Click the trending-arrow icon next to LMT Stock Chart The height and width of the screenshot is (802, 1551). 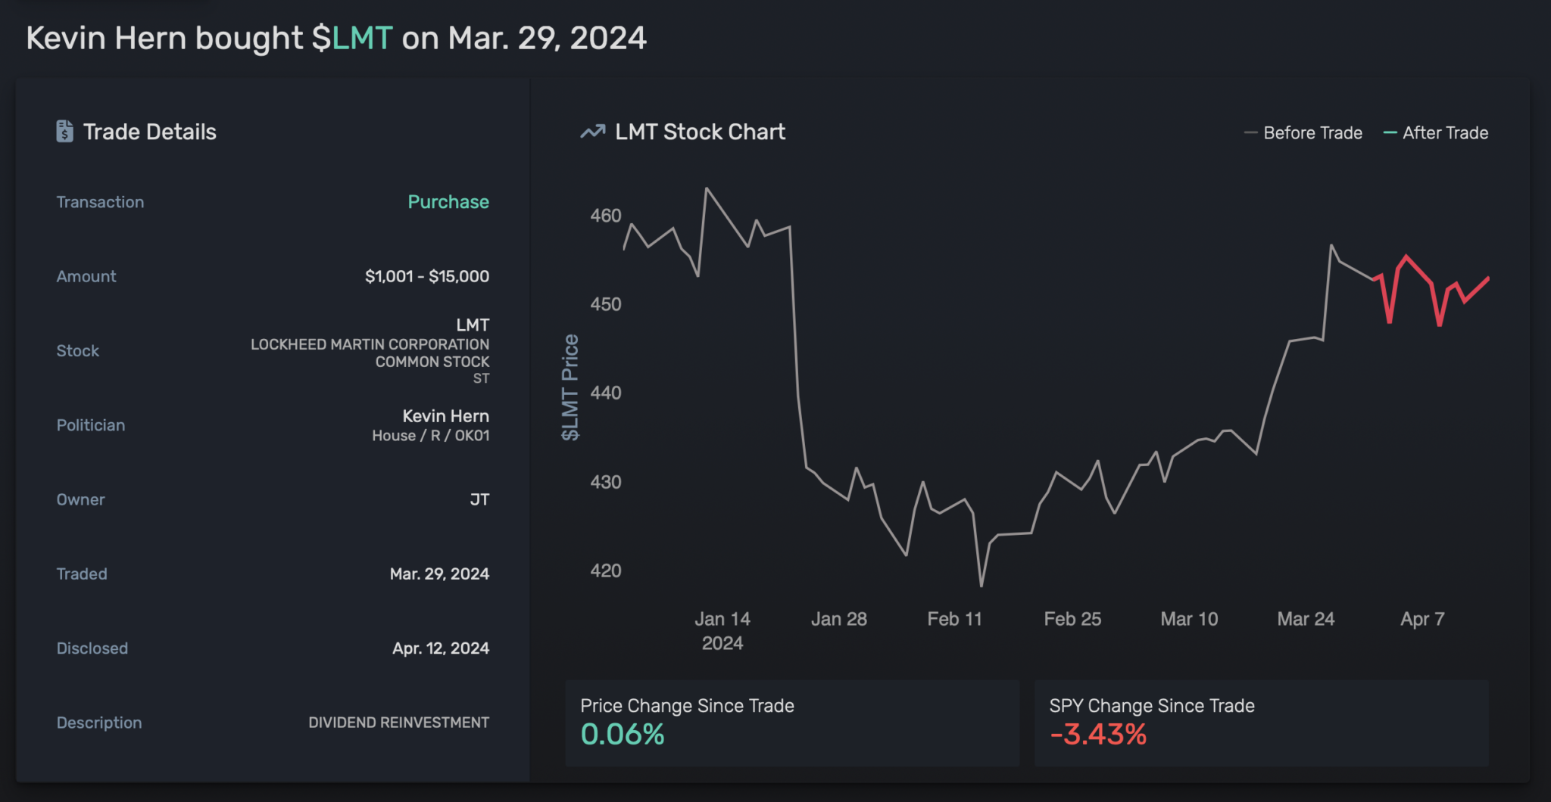594,131
